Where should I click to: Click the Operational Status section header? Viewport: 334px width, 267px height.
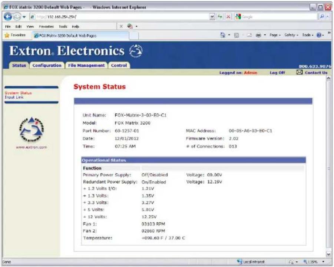(x=194, y=160)
